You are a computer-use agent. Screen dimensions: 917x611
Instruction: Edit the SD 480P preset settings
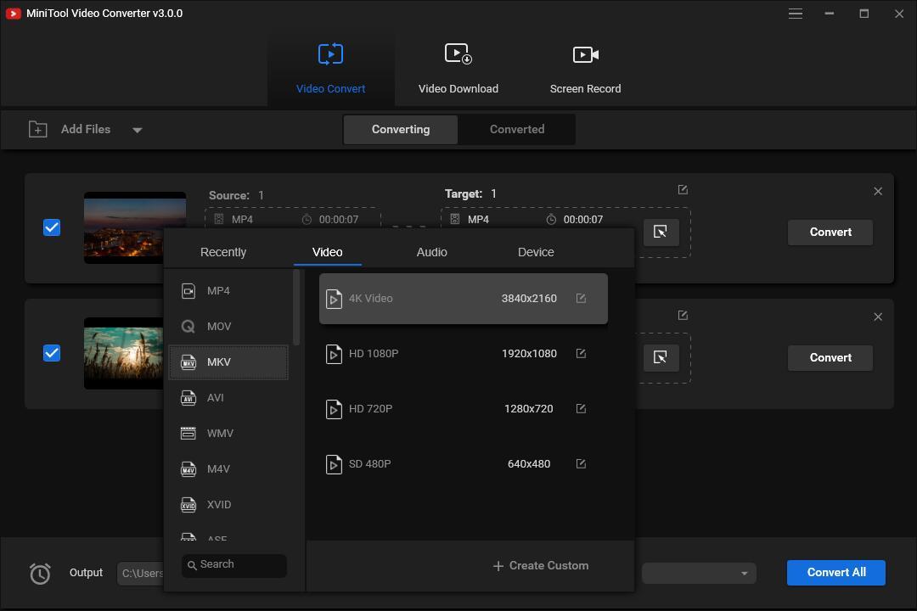point(581,463)
